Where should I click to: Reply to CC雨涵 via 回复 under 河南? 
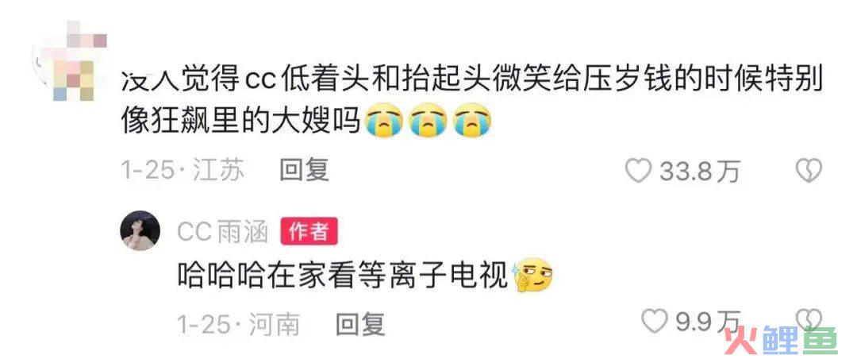pos(360,325)
